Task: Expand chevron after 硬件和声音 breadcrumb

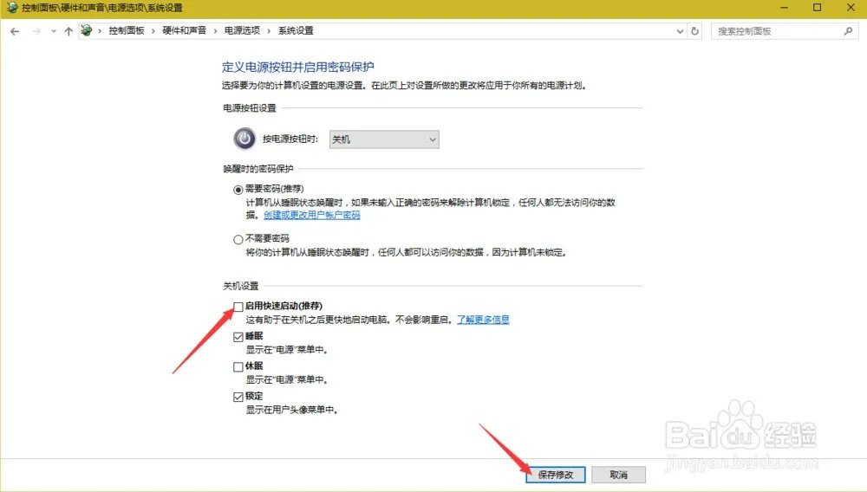Action: [215, 31]
